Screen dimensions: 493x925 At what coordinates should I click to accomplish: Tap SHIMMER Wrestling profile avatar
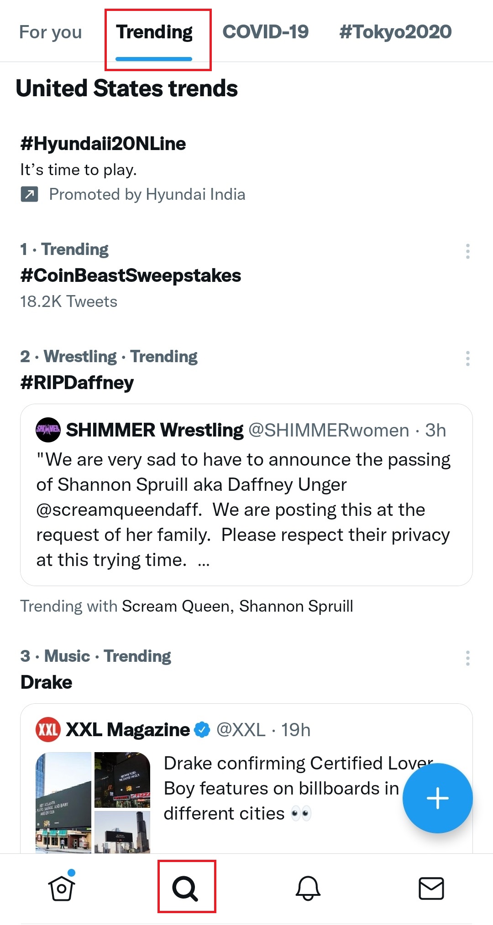(x=48, y=430)
